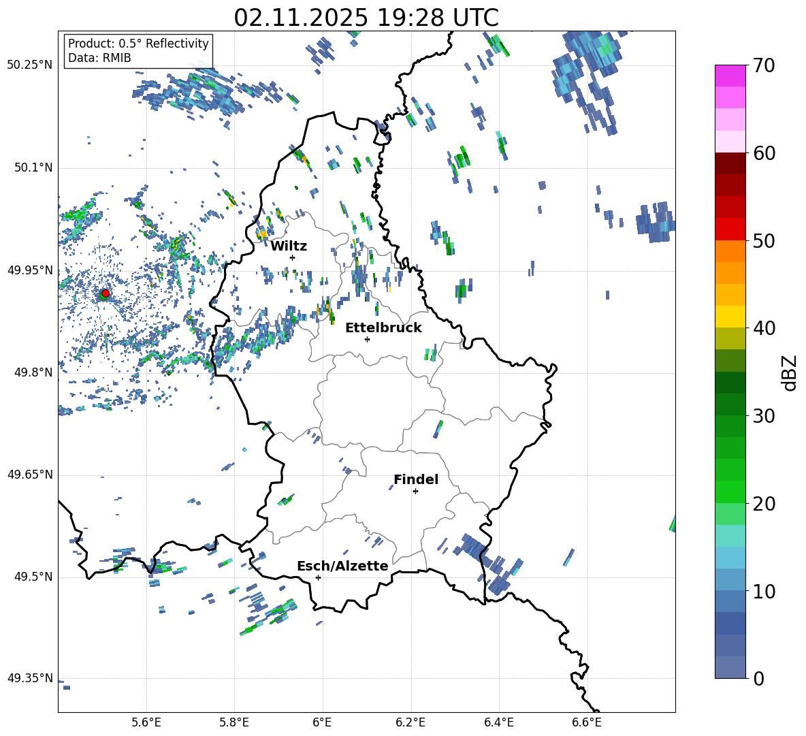Click the 0 value on colorbar
Viewport: 806px width, 736px height.
[x=758, y=678]
